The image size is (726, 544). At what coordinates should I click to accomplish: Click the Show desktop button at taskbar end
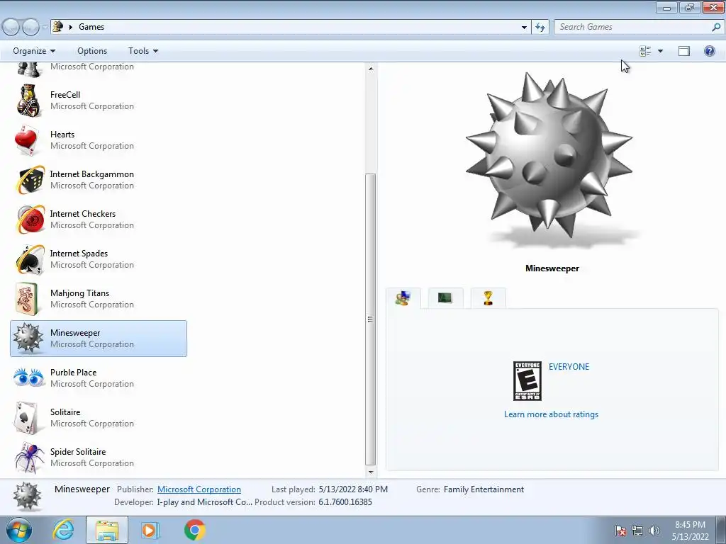click(x=721, y=530)
